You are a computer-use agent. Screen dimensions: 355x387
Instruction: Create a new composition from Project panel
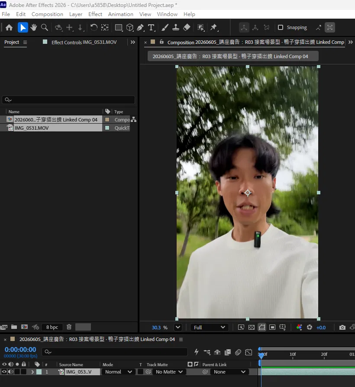coord(24,327)
